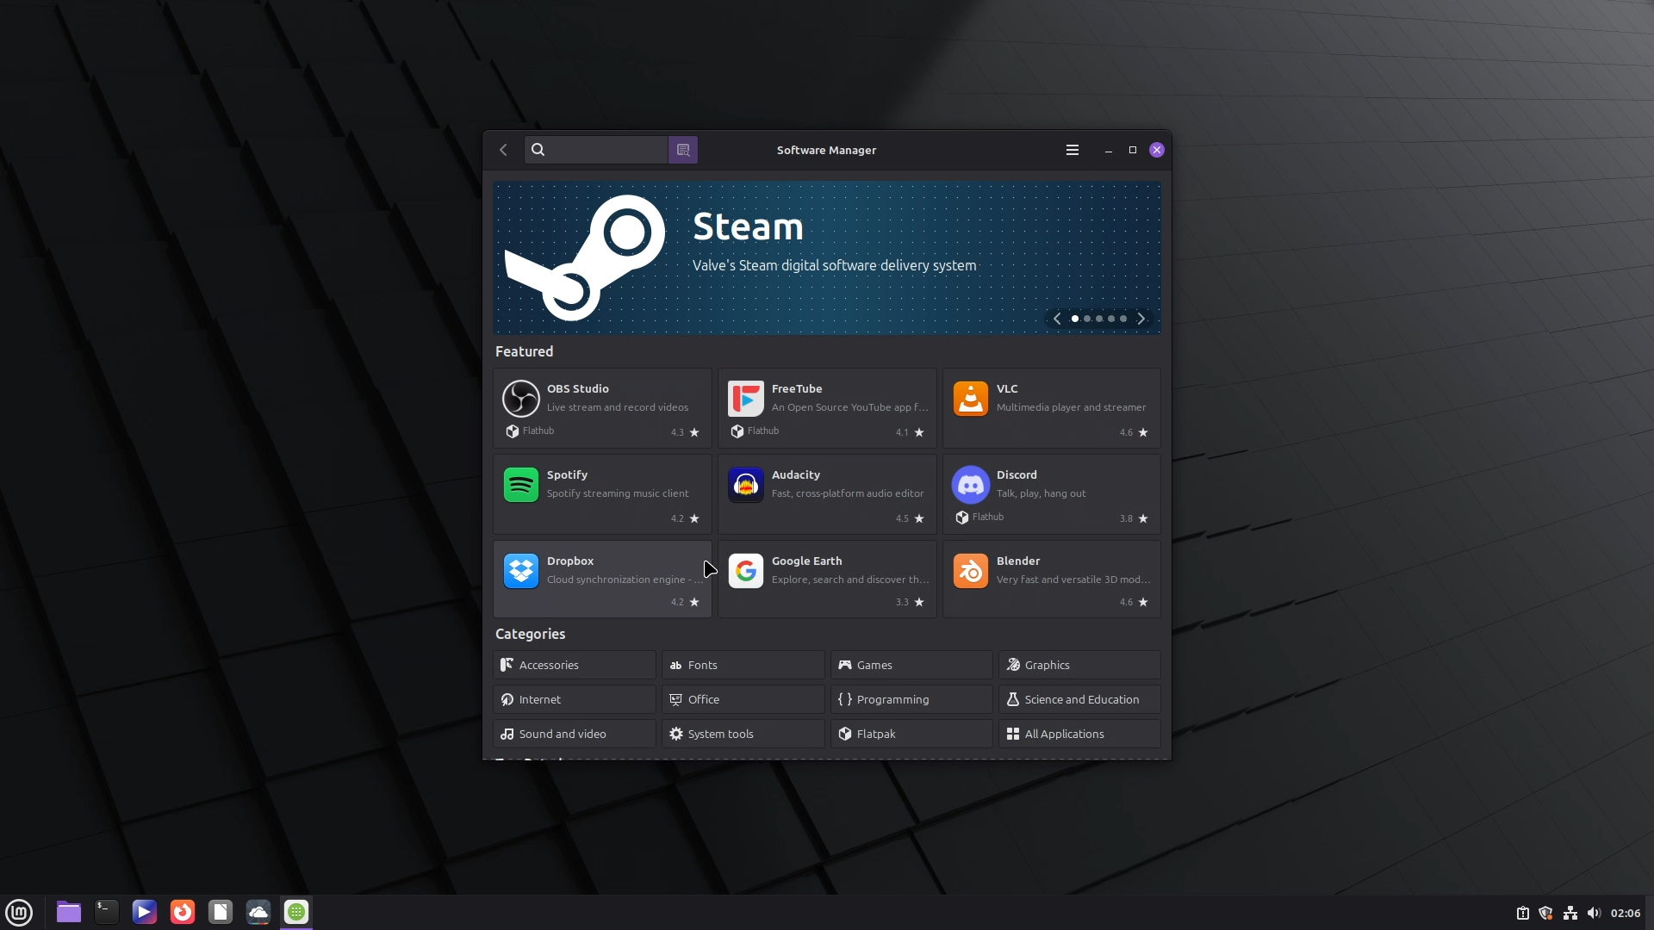
Task: Open the volume icon in system tray
Action: [x=1594, y=913]
